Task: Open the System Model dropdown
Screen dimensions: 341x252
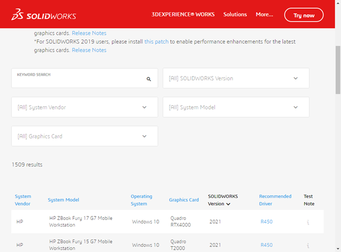Action: 236,107
